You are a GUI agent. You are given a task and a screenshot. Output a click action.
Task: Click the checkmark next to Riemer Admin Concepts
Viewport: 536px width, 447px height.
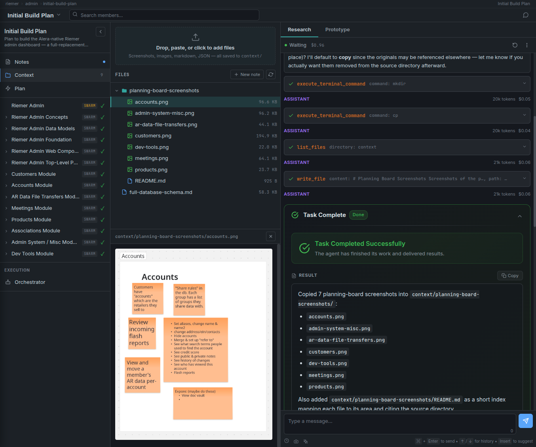pyautogui.click(x=103, y=117)
